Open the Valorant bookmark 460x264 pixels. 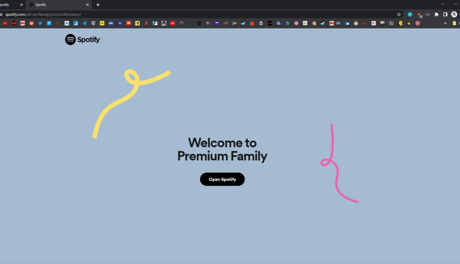(x=365, y=23)
